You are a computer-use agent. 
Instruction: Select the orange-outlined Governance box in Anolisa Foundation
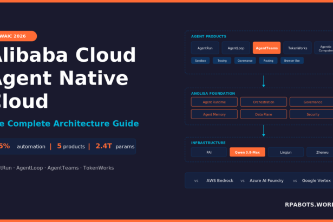click(x=311, y=102)
